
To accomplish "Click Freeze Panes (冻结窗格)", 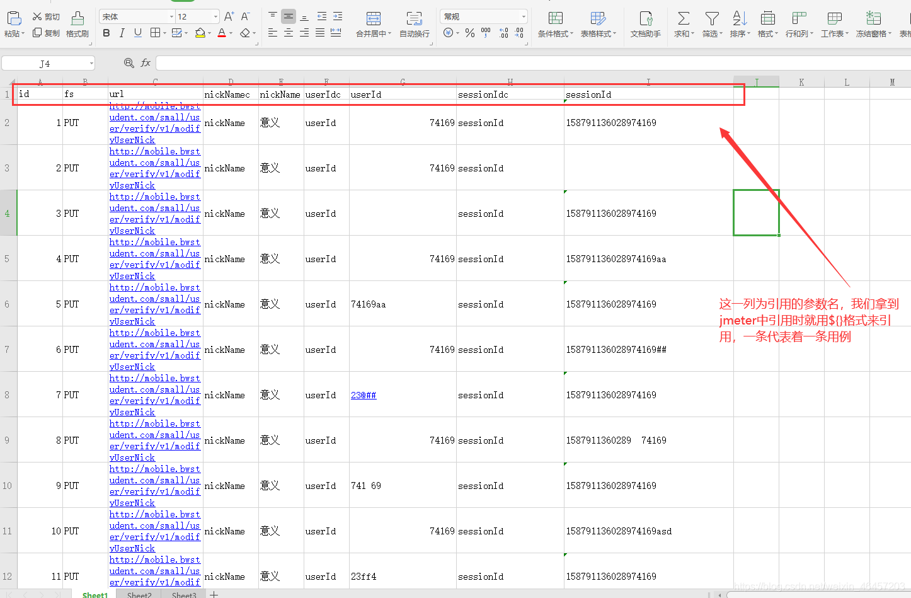I will (x=874, y=25).
